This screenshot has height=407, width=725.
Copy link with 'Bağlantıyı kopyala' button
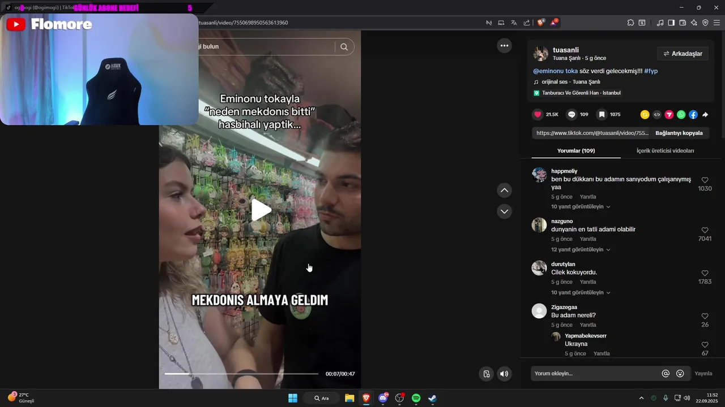tap(679, 133)
